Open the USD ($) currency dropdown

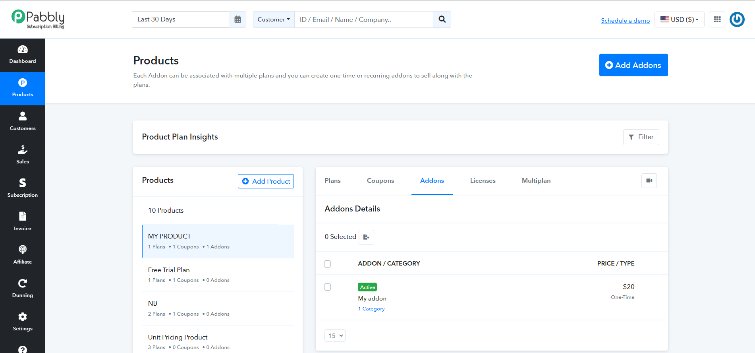[680, 19]
